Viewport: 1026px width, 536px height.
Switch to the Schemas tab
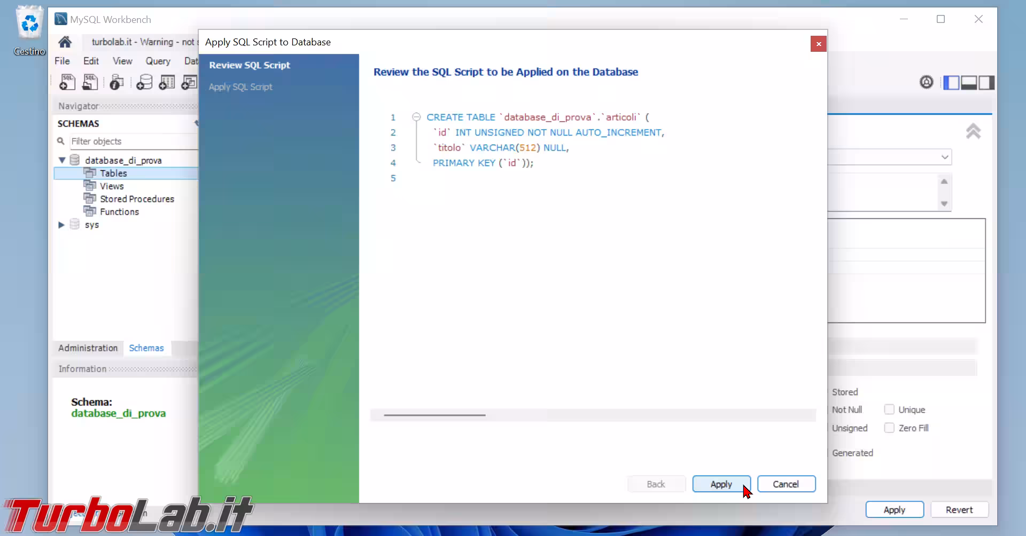point(146,348)
